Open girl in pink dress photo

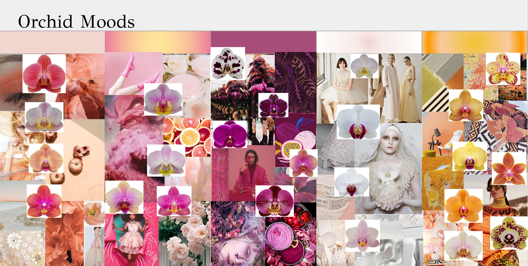click(x=131, y=240)
